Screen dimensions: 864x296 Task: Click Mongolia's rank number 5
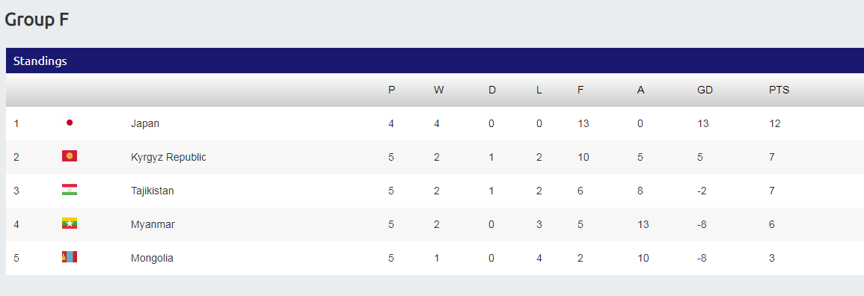[x=16, y=258]
